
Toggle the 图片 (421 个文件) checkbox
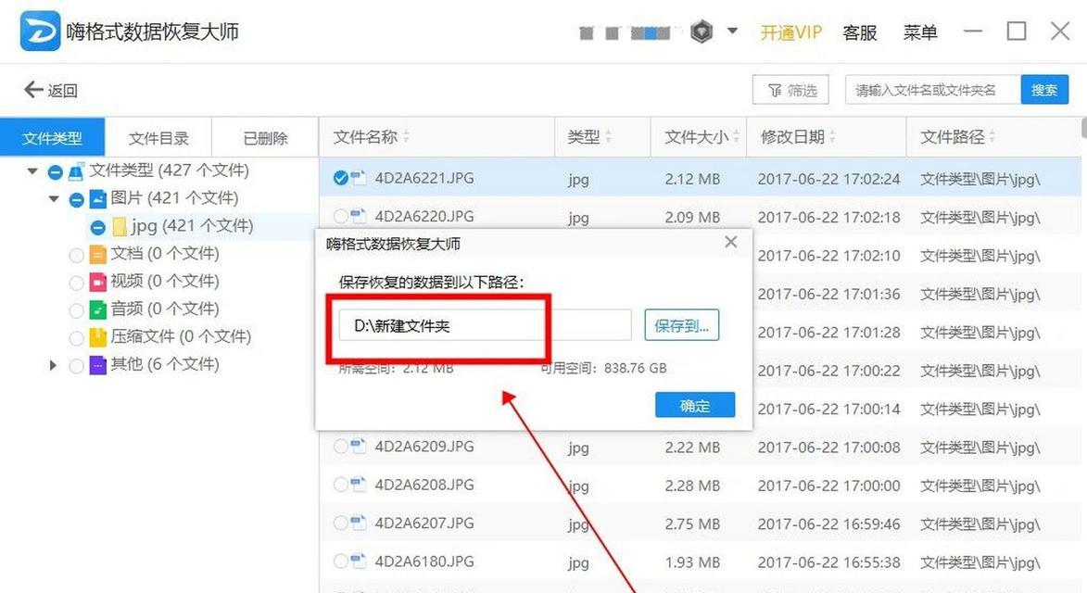point(77,200)
